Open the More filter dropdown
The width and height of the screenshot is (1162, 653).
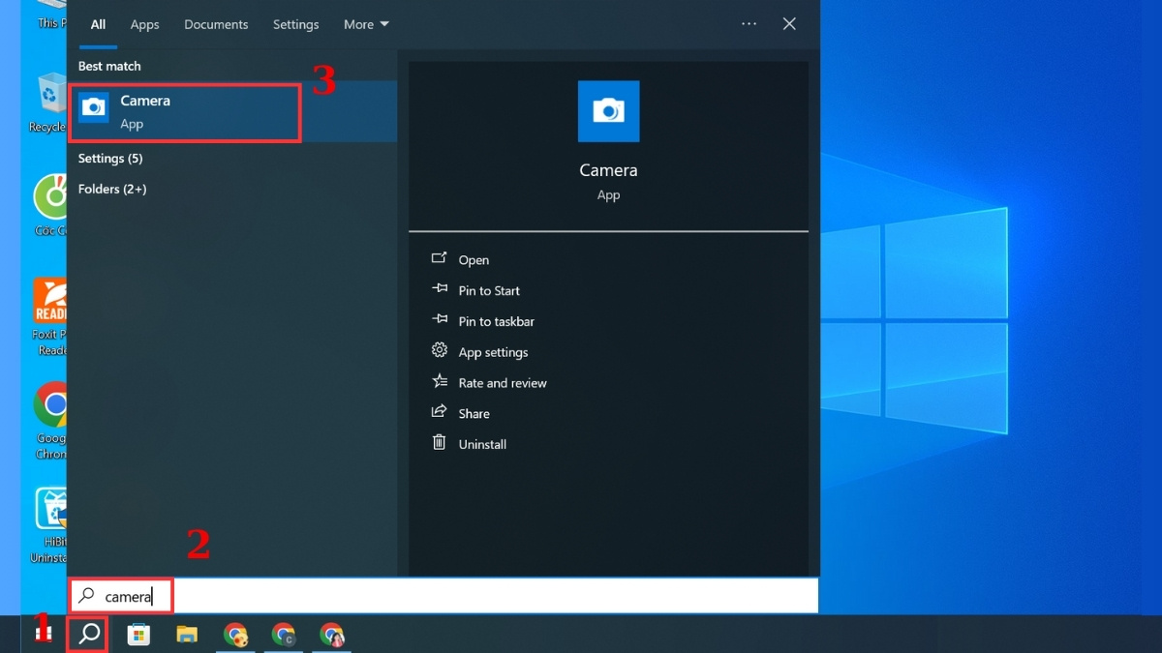pyautogui.click(x=366, y=24)
